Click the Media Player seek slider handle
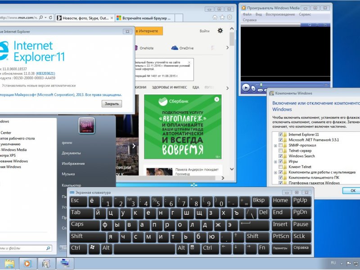Image resolution: width=360 pixels, height=270 pixels. point(261,85)
